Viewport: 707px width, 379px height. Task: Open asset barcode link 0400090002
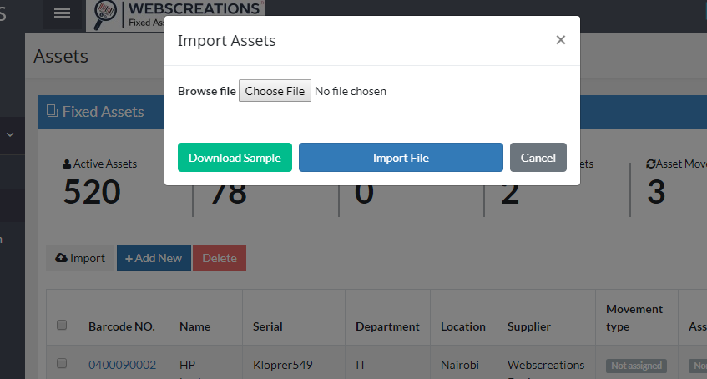coord(122,365)
